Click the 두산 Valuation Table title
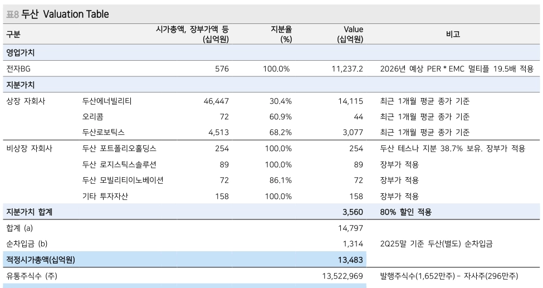543x288 pixels. (65, 14)
